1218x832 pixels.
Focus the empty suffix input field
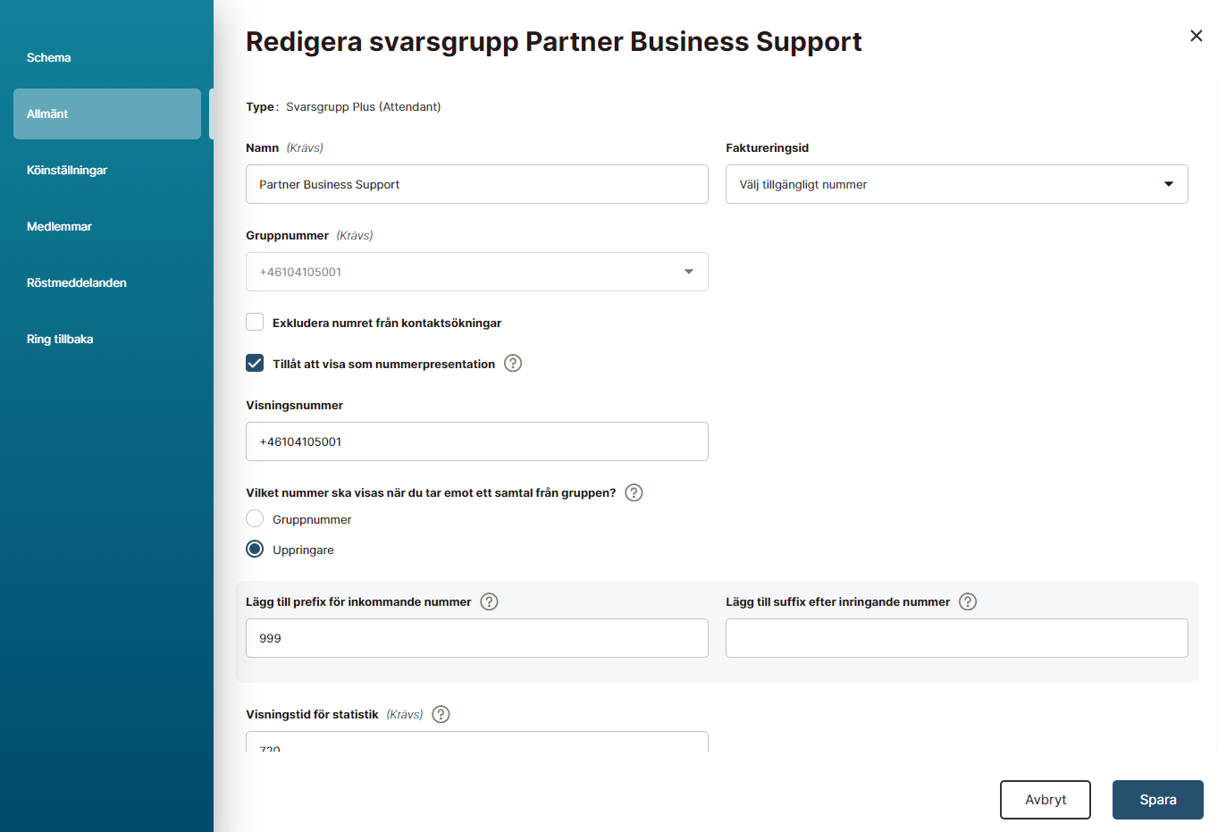956,638
